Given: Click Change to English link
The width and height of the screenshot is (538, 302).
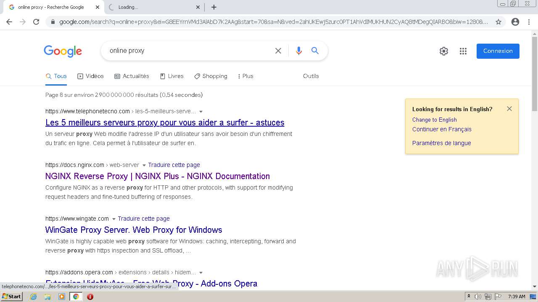Looking at the screenshot, I should pos(435,120).
